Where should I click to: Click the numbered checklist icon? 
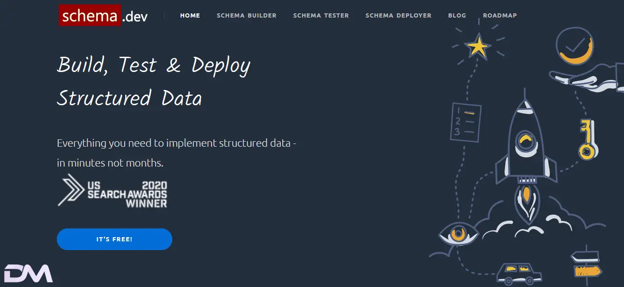466,122
